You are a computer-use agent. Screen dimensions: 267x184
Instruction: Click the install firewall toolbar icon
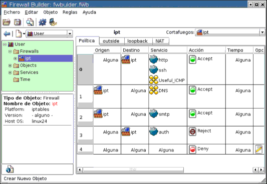[53, 22]
